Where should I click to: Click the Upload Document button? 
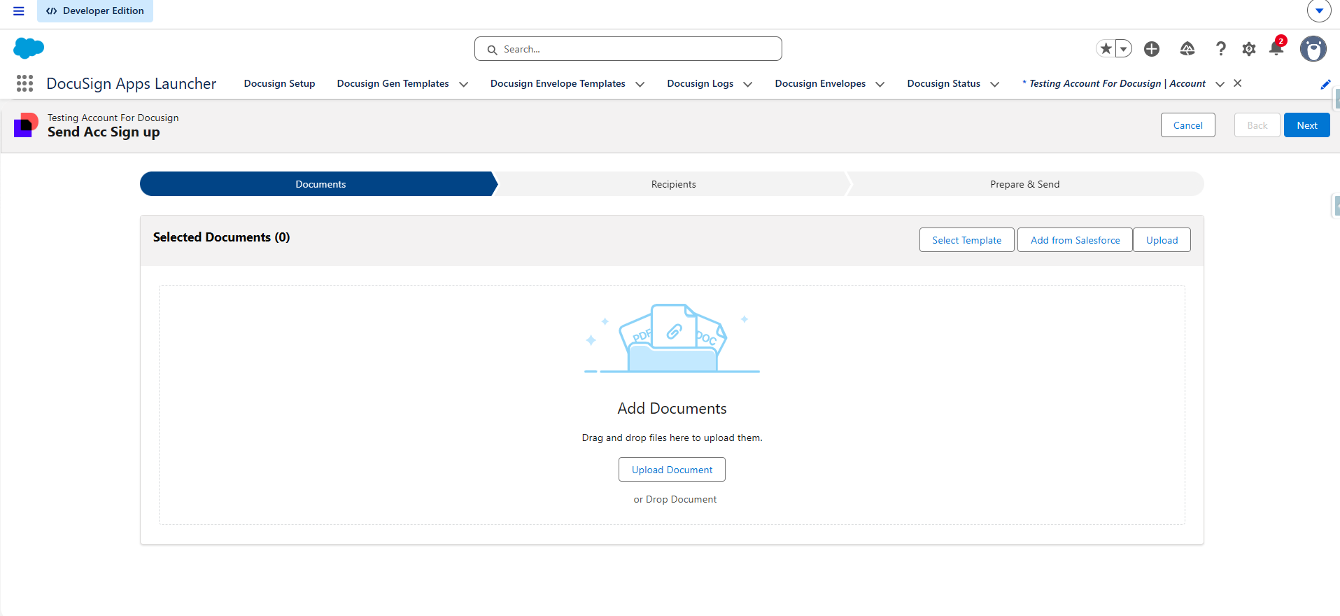coord(672,470)
